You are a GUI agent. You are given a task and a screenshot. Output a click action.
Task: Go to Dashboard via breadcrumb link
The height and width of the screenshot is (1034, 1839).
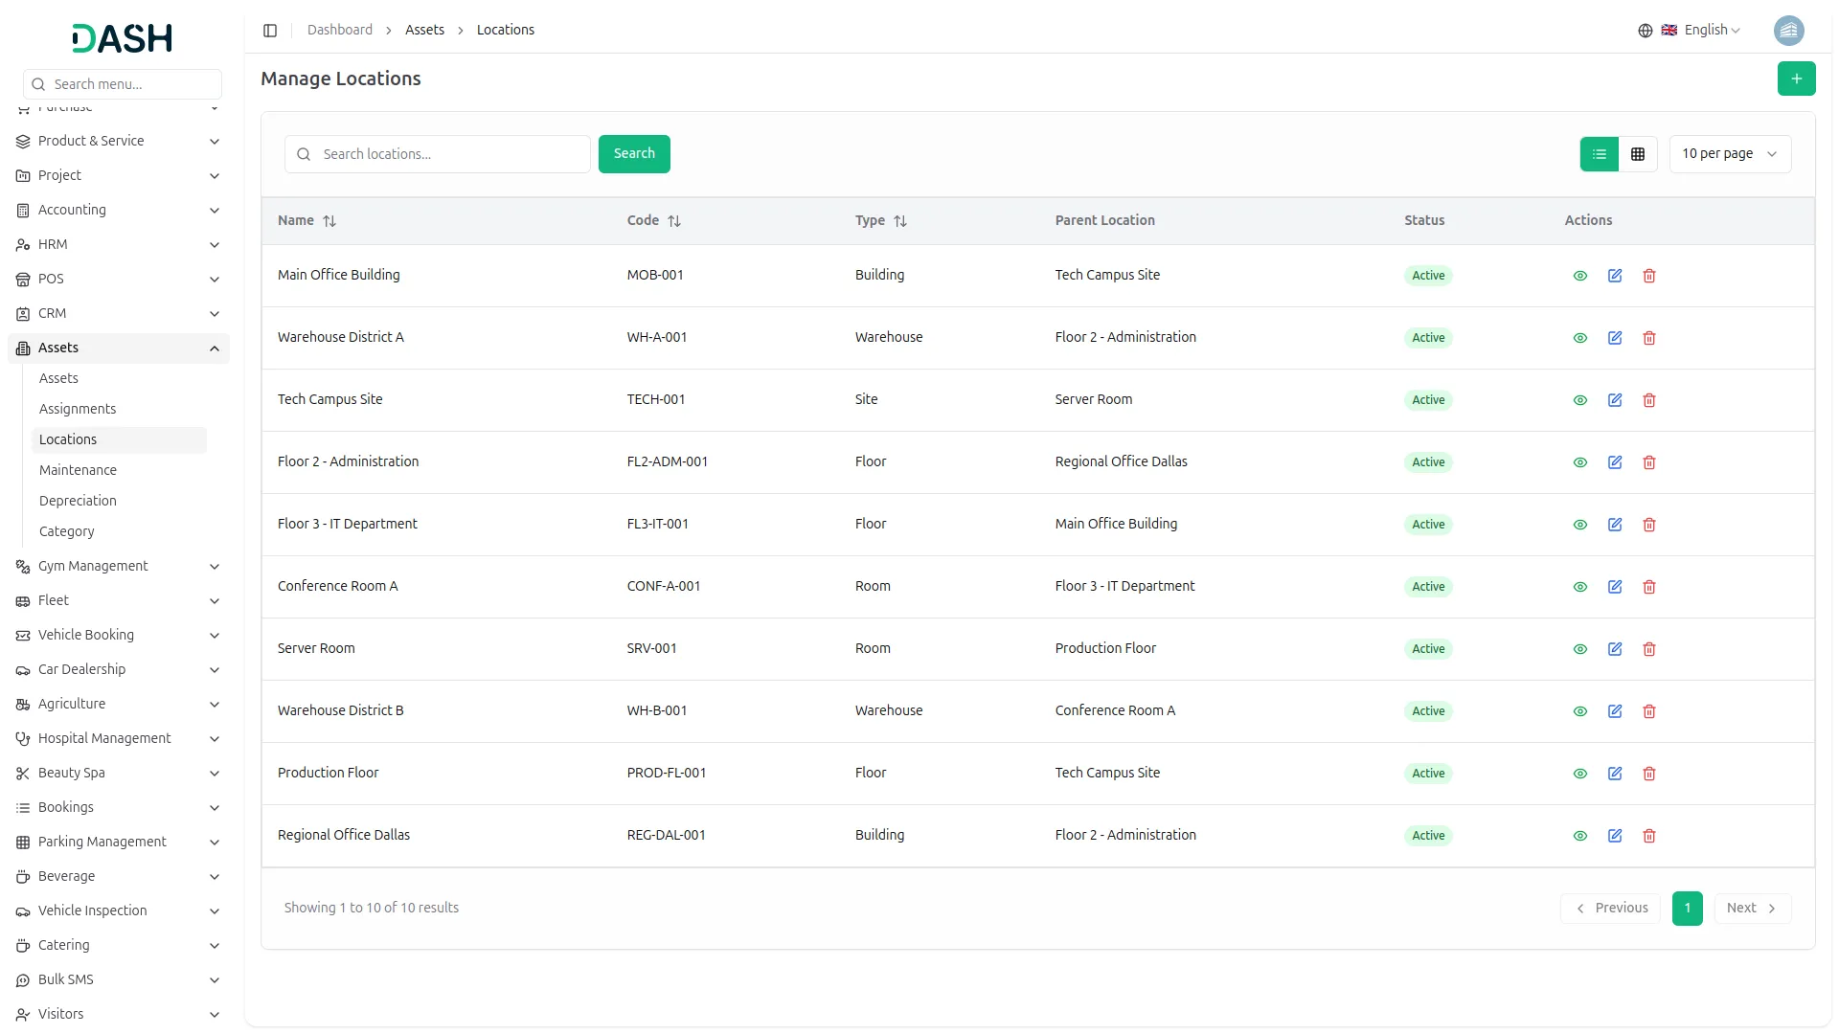(340, 30)
